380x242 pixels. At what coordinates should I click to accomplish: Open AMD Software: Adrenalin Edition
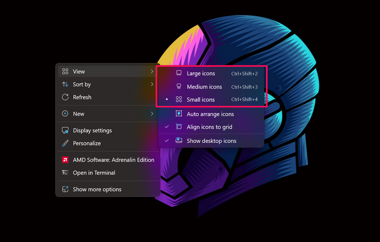tap(114, 160)
